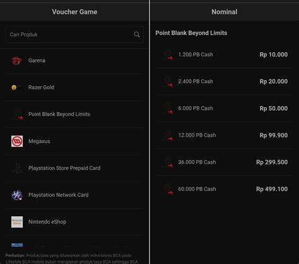Screen dimensions: 299x264
Task: Click the Point Blank icon in the voucher list
Action: click(18, 114)
